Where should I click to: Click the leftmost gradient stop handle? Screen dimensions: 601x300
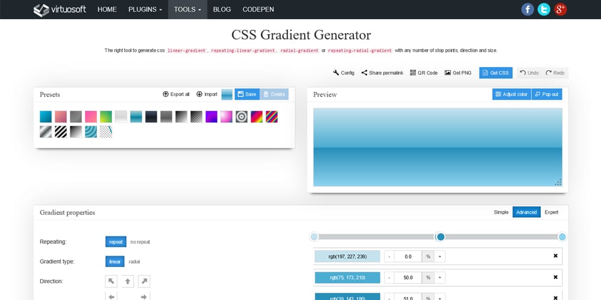click(314, 237)
